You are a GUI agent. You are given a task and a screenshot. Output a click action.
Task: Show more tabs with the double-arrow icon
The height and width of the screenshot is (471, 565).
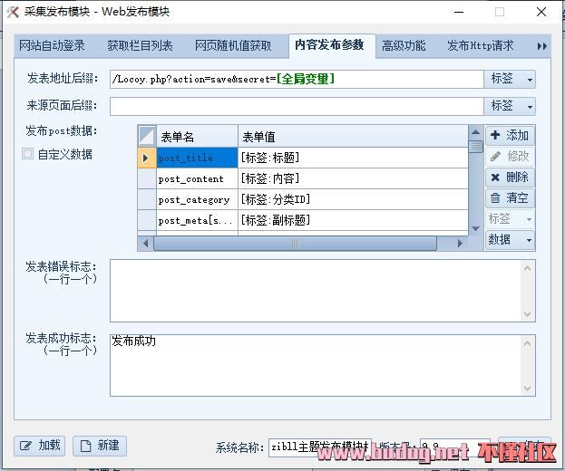point(542,46)
